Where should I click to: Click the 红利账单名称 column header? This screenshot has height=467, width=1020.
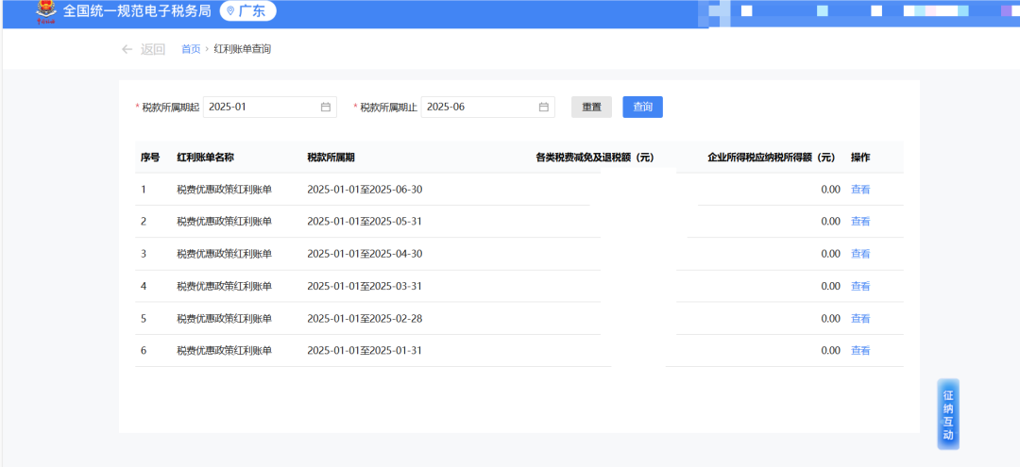tap(205, 158)
